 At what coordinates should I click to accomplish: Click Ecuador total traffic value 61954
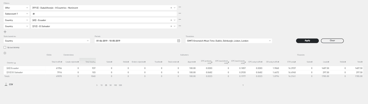(59, 68)
